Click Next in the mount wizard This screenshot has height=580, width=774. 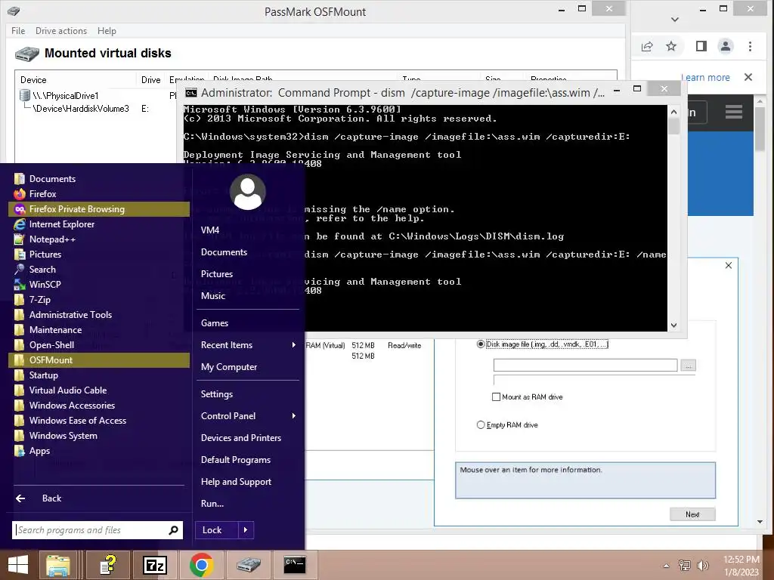[692, 514]
